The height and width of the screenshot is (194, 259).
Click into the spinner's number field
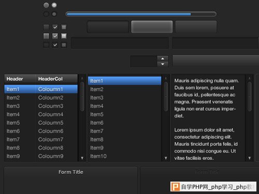point(143,62)
